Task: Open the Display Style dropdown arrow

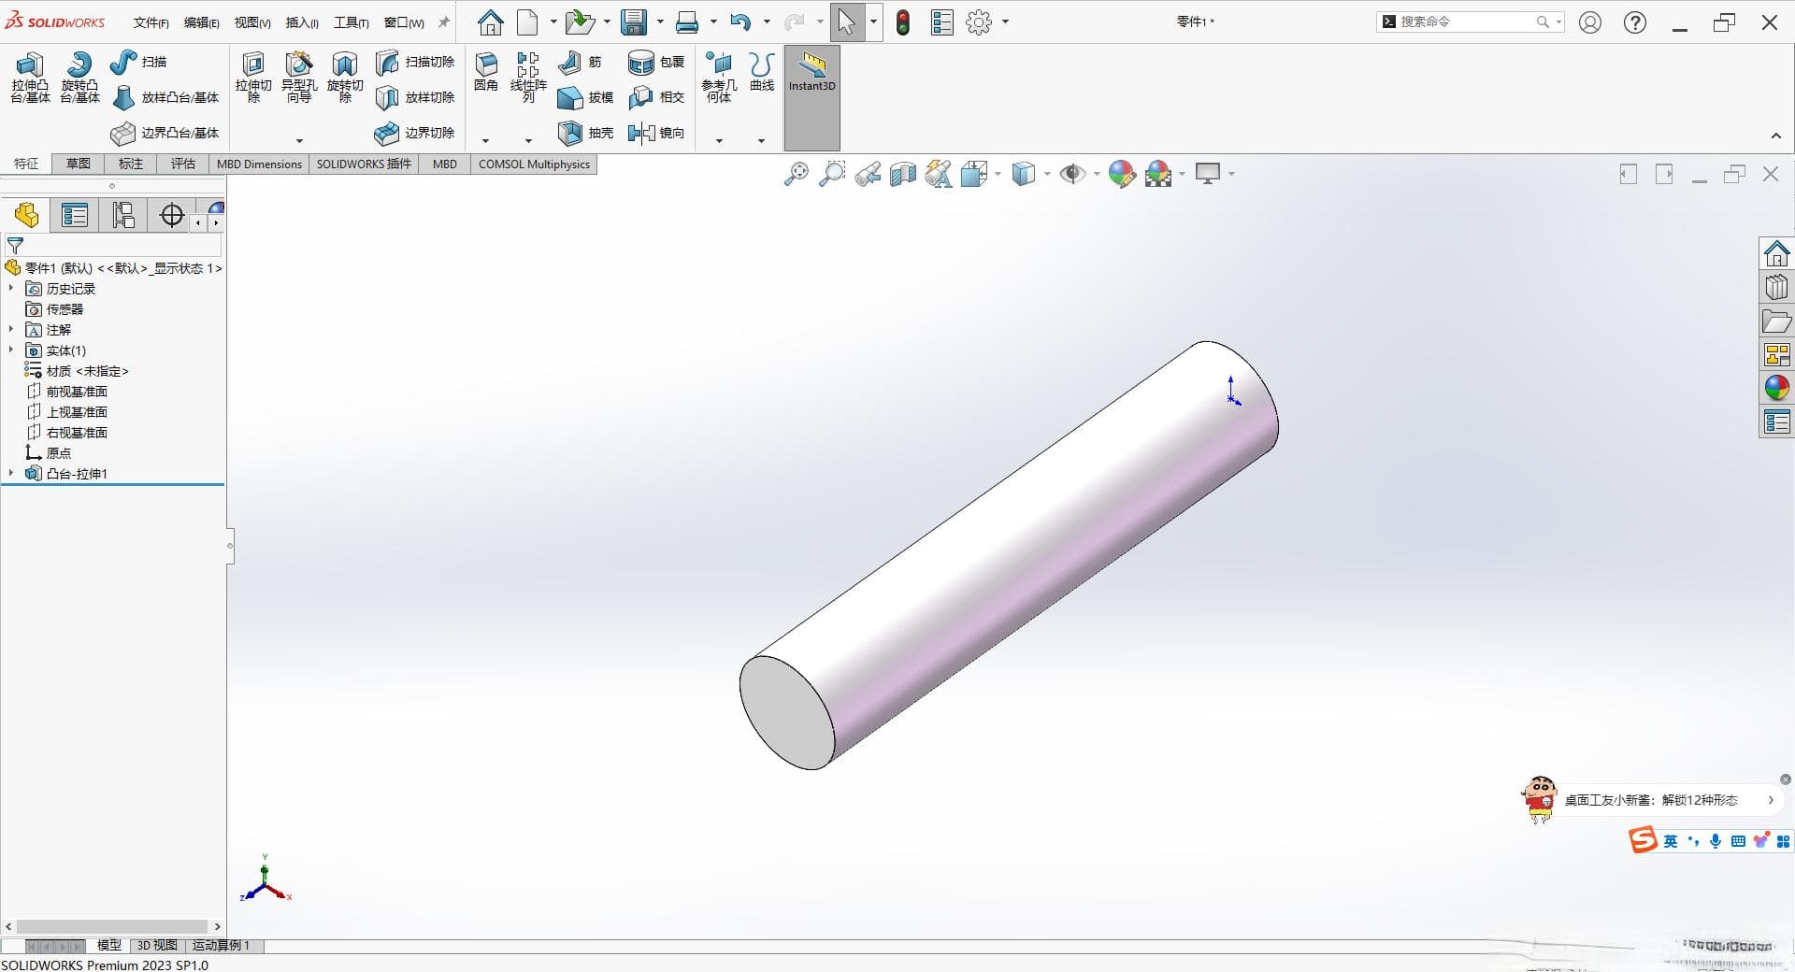Action: pos(1046,174)
